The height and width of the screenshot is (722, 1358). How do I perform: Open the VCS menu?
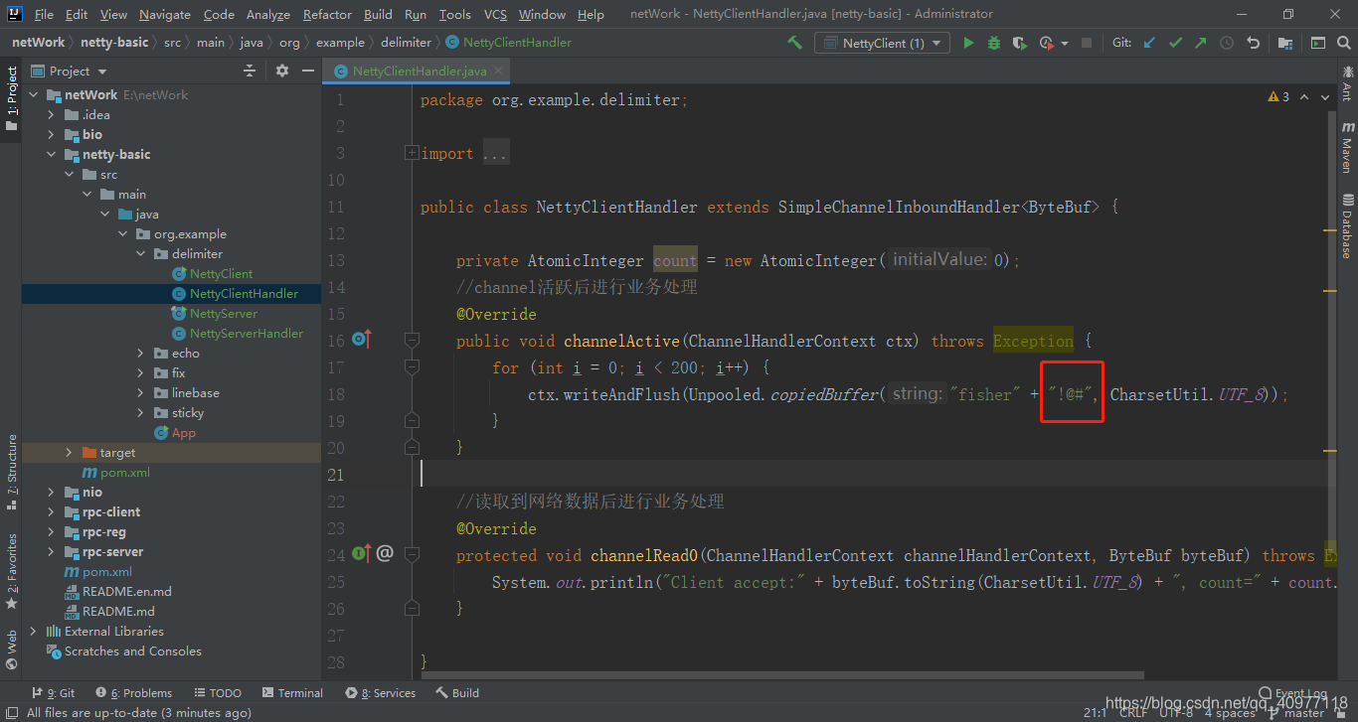(495, 14)
